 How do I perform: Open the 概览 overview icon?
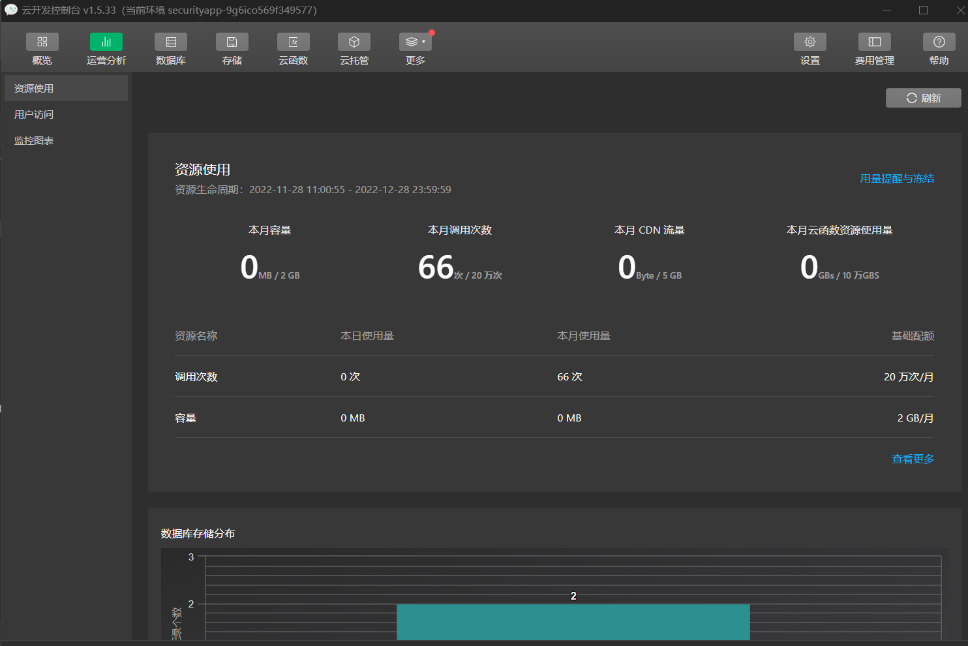click(x=42, y=42)
